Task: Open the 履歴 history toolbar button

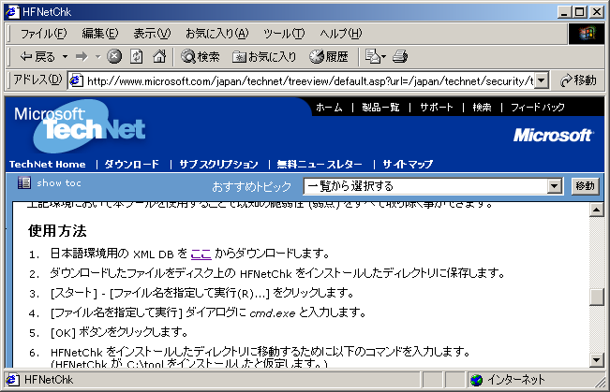Action: tap(329, 57)
